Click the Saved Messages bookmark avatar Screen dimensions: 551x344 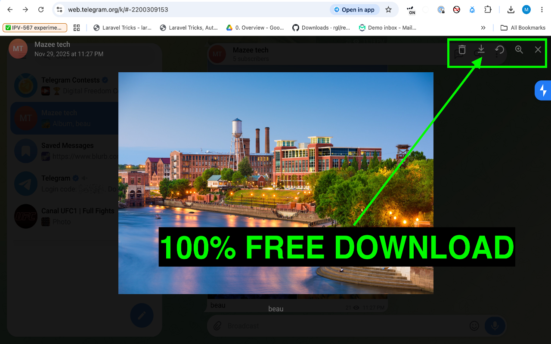[x=26, y=150]
